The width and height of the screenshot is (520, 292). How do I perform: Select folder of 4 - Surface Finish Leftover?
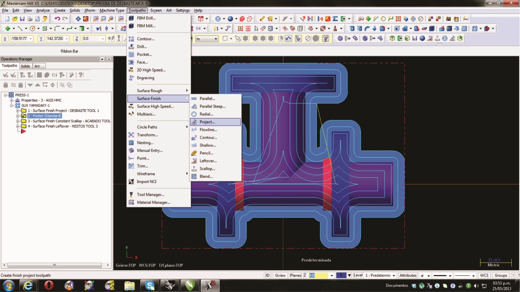(x=24, y=126)
